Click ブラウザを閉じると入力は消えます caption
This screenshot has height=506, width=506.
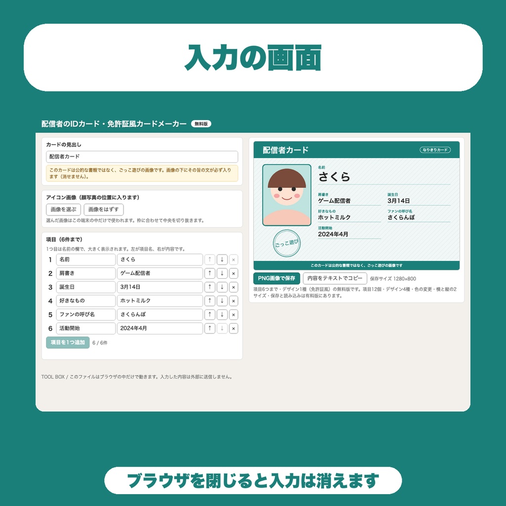tap(253, 480)
